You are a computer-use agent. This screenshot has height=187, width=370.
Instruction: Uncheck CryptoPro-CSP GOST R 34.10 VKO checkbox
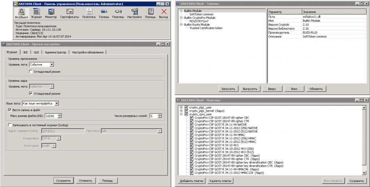(192, 145)
